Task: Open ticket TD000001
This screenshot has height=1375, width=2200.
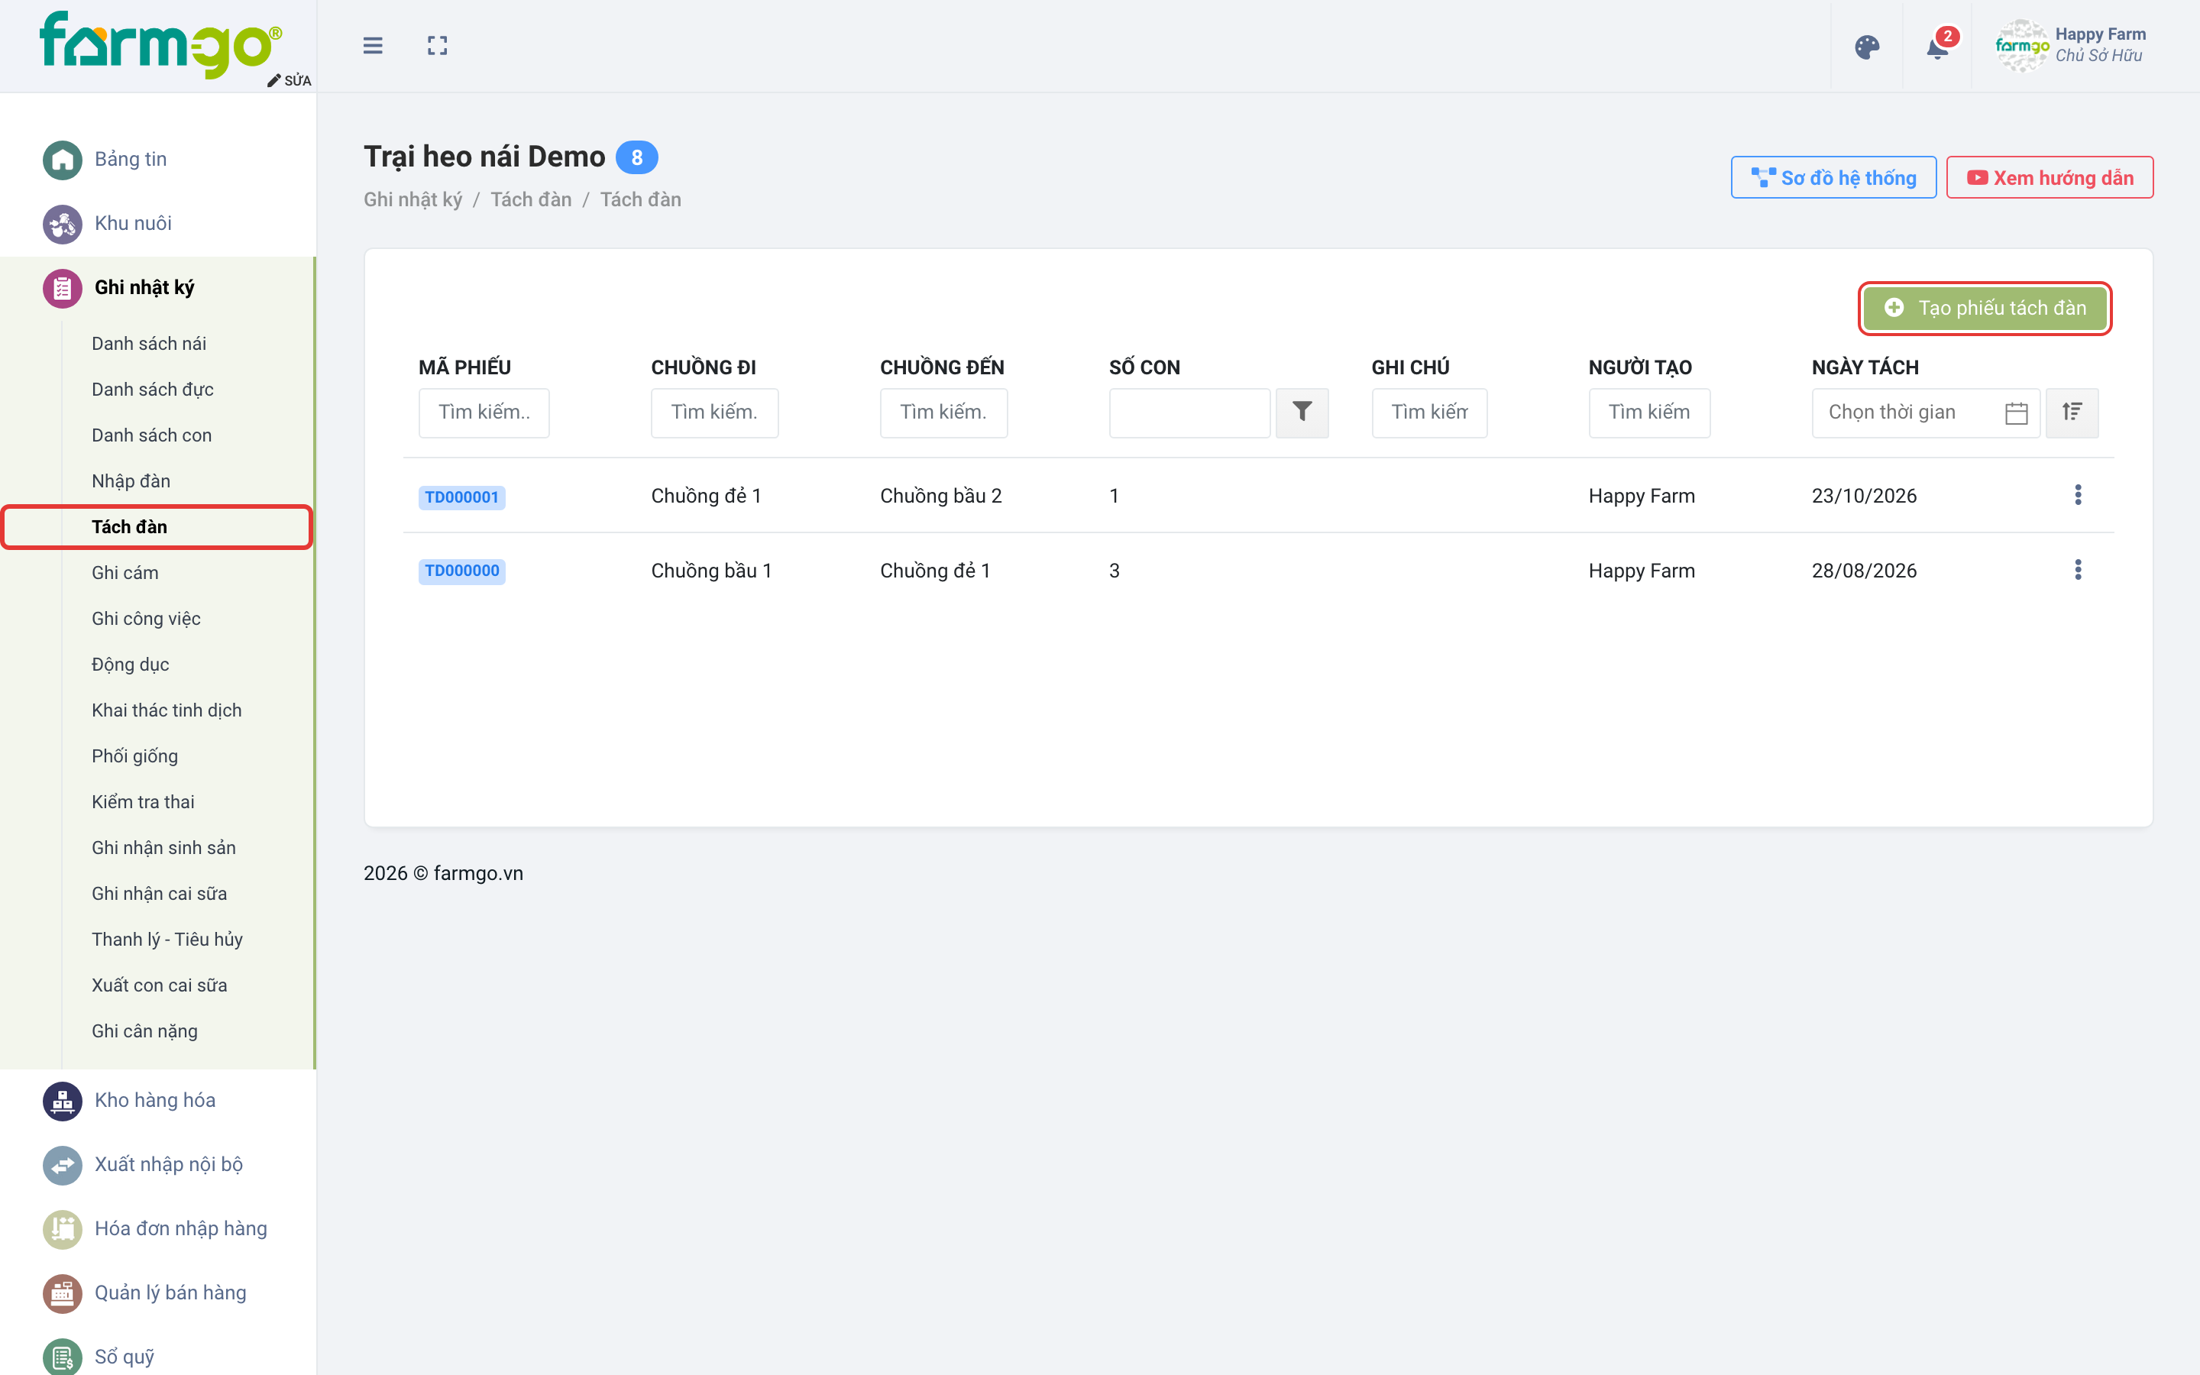Action: click(462, 497)
